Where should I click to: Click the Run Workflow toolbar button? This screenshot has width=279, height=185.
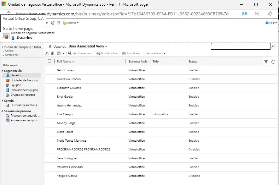click(x=108, y=54)
